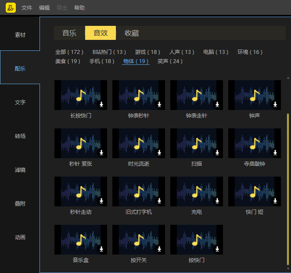Download the 钟声 sound effect
Screen dimensions: 291x273
pos(275,104)
